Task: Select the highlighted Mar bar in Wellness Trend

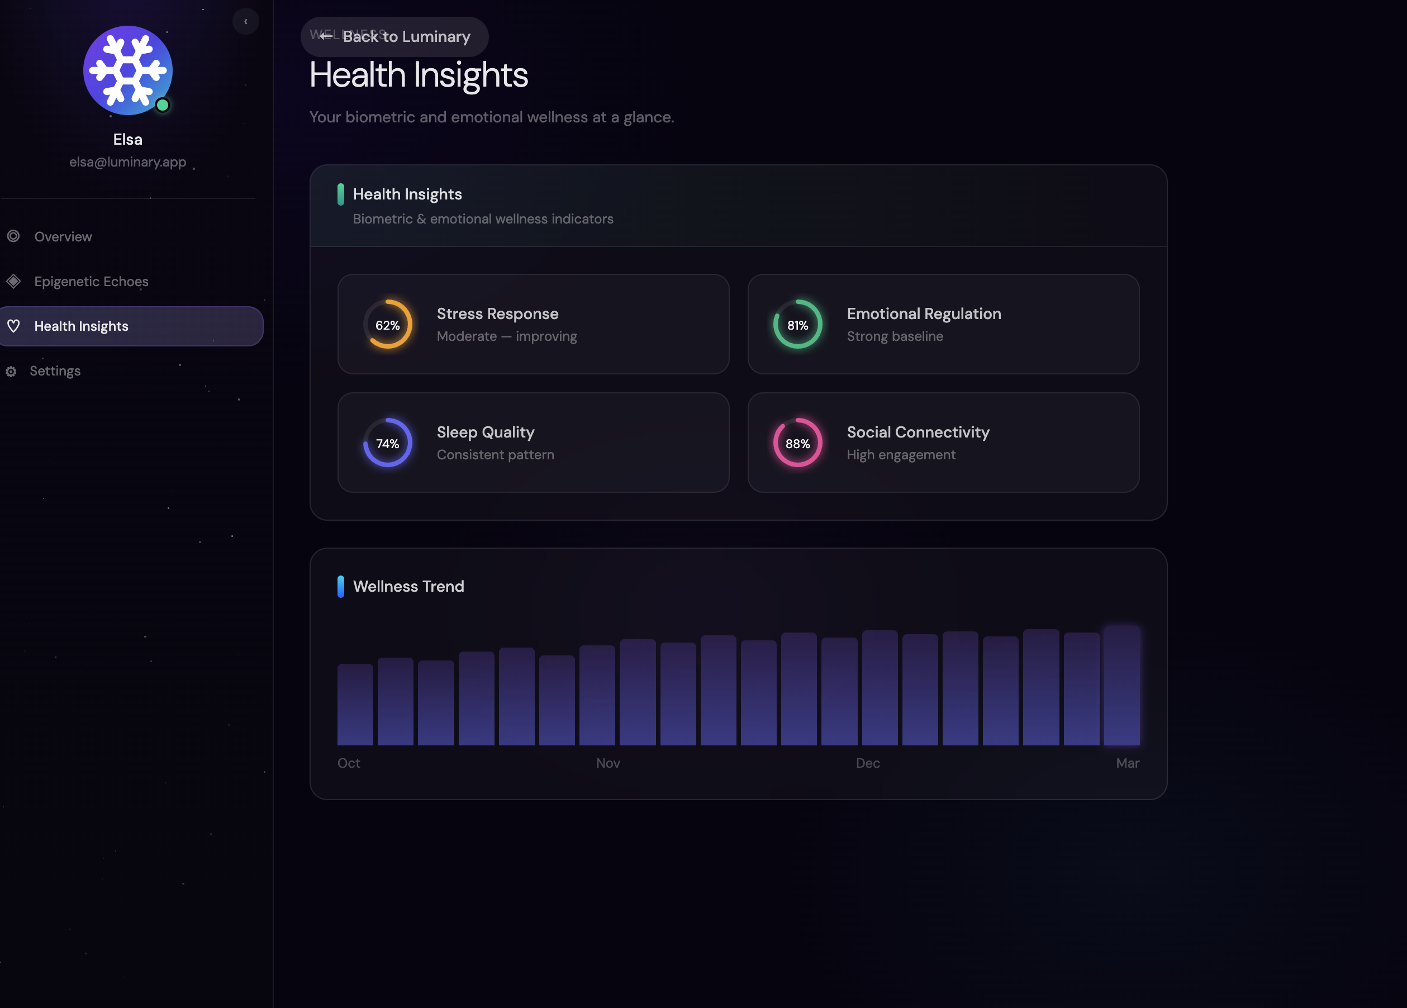Action: (x=1121, y=686)
